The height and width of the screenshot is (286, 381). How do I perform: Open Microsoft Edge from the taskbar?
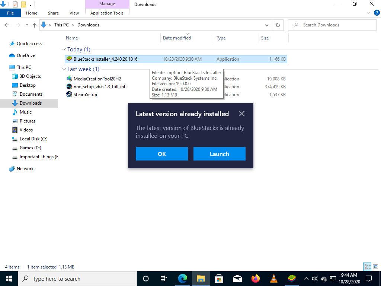[183, 279]
